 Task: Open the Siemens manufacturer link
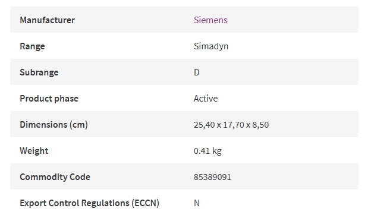tap(210, 20)
